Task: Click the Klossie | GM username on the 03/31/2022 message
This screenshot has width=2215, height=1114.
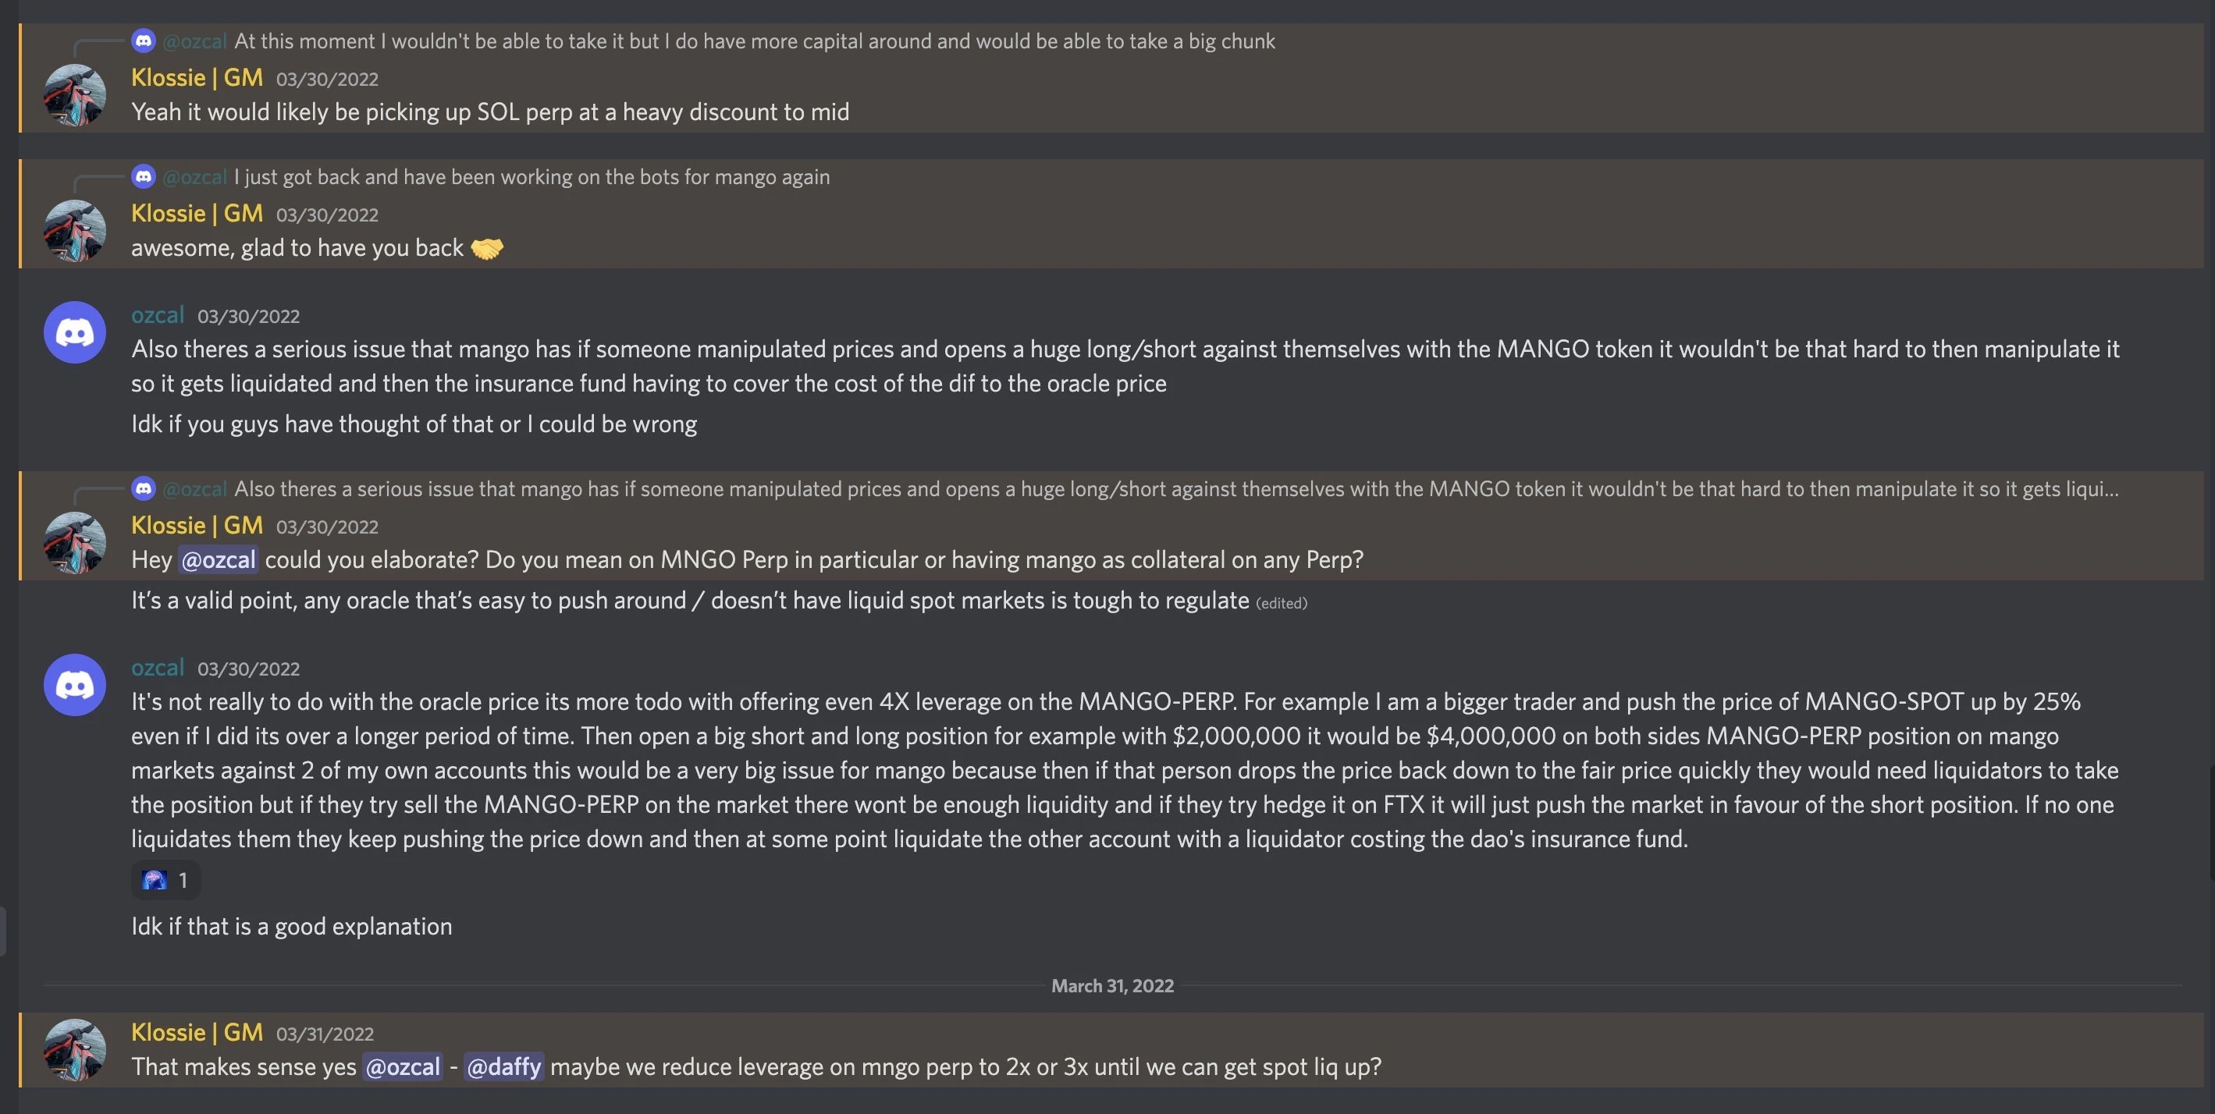Action: point(197,1032)
